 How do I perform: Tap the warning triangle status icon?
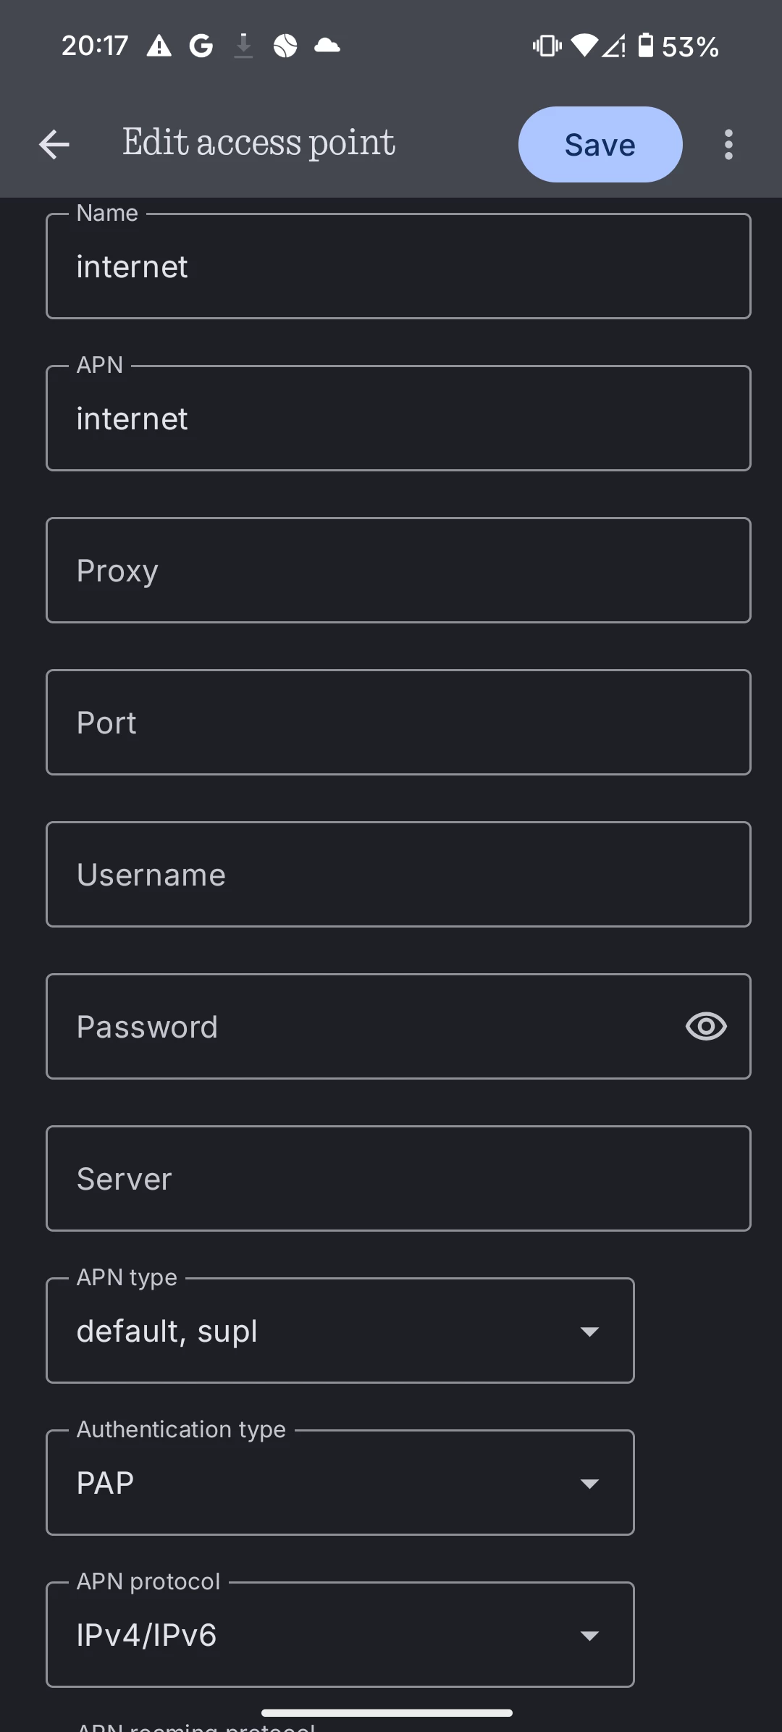159,47
